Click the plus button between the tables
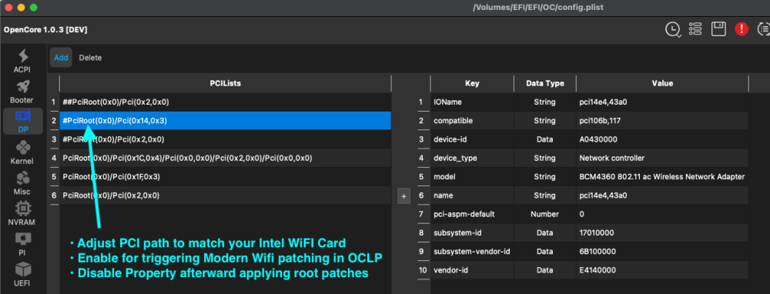The height and width of the screenshot is (294, 770). [403, 196]
